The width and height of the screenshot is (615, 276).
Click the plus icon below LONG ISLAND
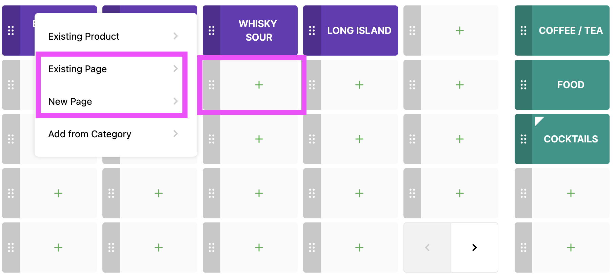coord(359,85)
